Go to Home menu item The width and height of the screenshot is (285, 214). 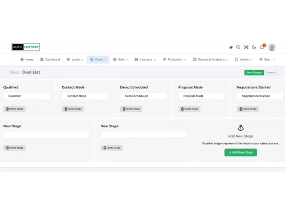pos(27,59)
